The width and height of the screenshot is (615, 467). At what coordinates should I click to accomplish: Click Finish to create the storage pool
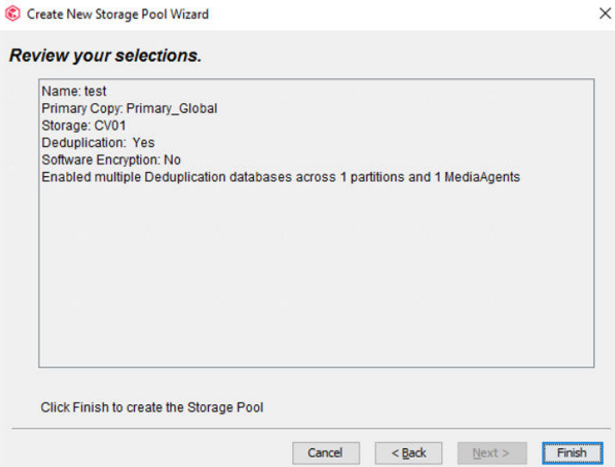click(x=571, y=452)
